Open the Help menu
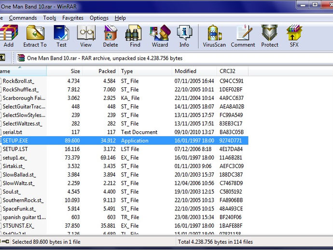 120,18
